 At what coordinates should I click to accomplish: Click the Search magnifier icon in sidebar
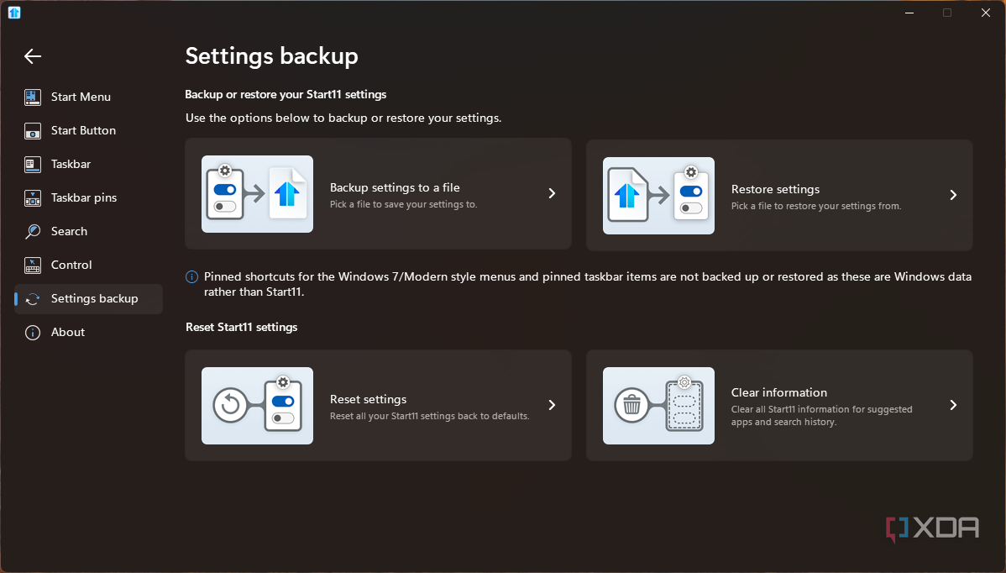click(33, 232)
